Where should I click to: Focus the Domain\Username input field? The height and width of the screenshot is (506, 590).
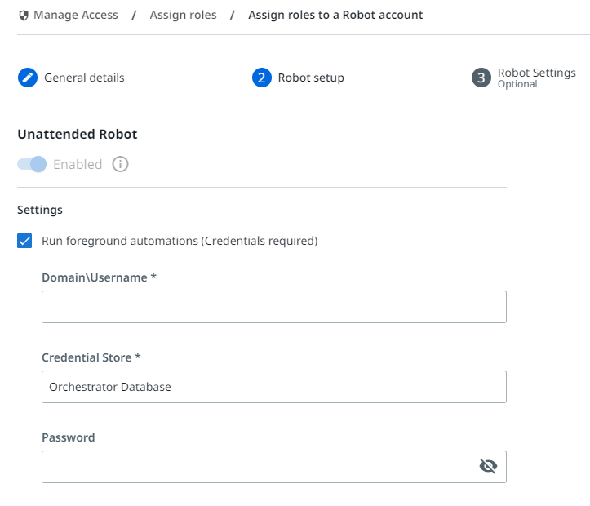pos(274,307)
